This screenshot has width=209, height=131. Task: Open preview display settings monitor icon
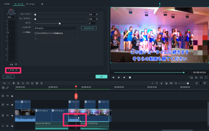(x=191, y=77)
